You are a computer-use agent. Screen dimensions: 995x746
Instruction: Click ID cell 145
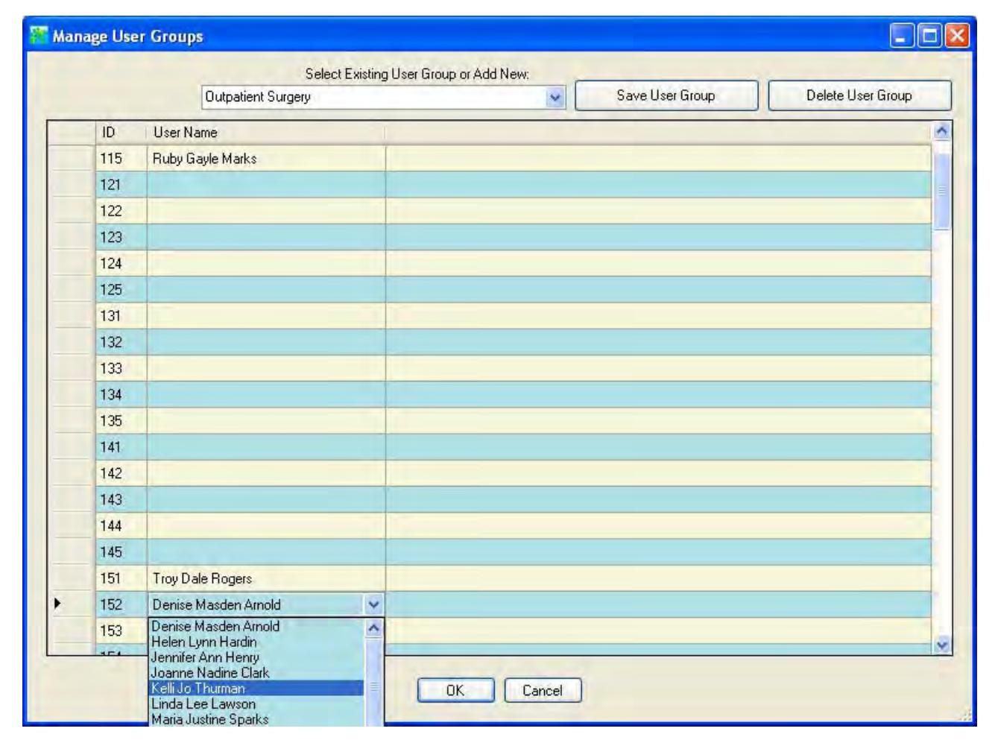[121, 552]
